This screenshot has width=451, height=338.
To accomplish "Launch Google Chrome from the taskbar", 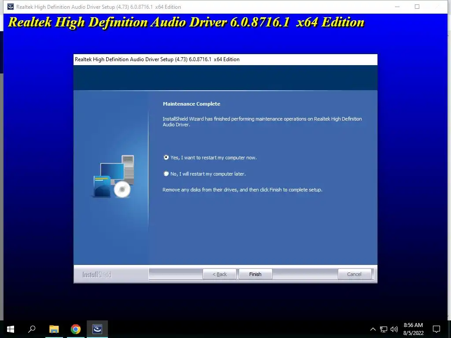I will (x=76, y=329).
